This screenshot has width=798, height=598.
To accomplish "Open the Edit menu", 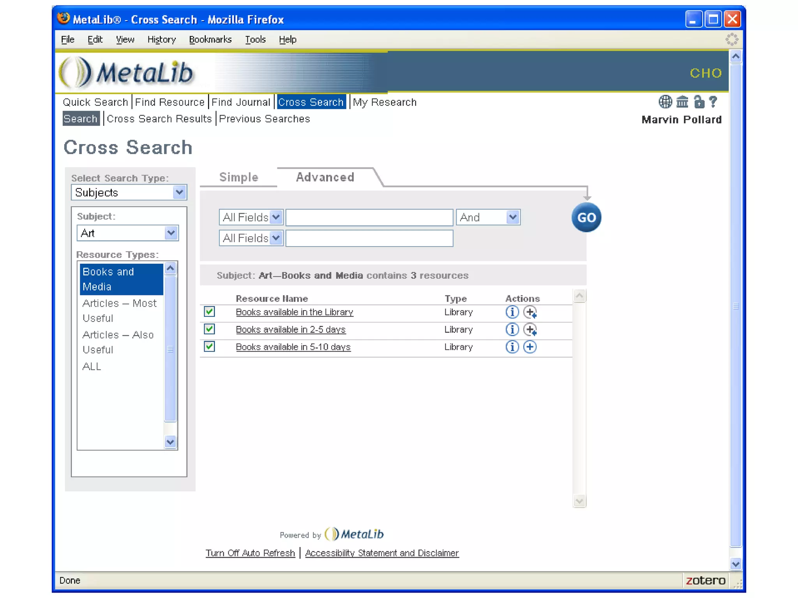I will click(95, 39).
